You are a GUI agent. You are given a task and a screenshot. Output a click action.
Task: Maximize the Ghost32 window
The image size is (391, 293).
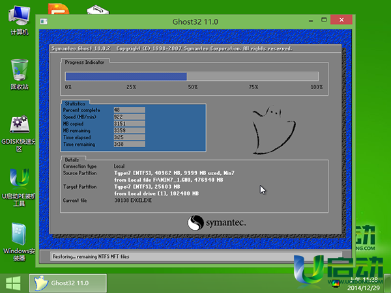324,20
